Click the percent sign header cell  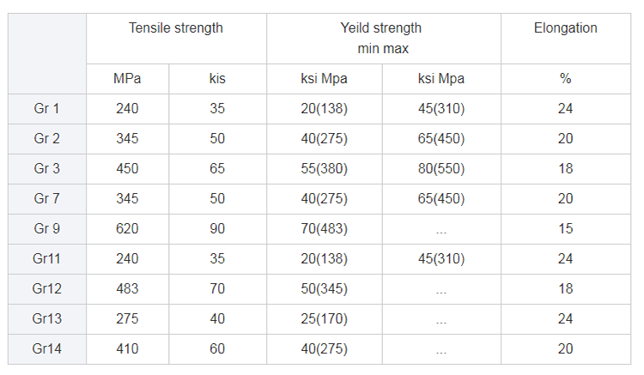tap(565, 79)
